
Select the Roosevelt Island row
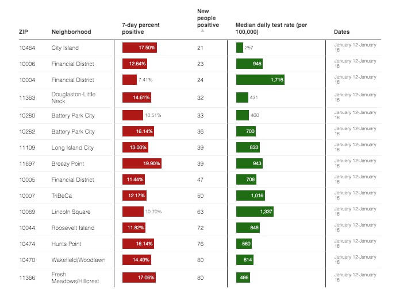pos(72,228)
